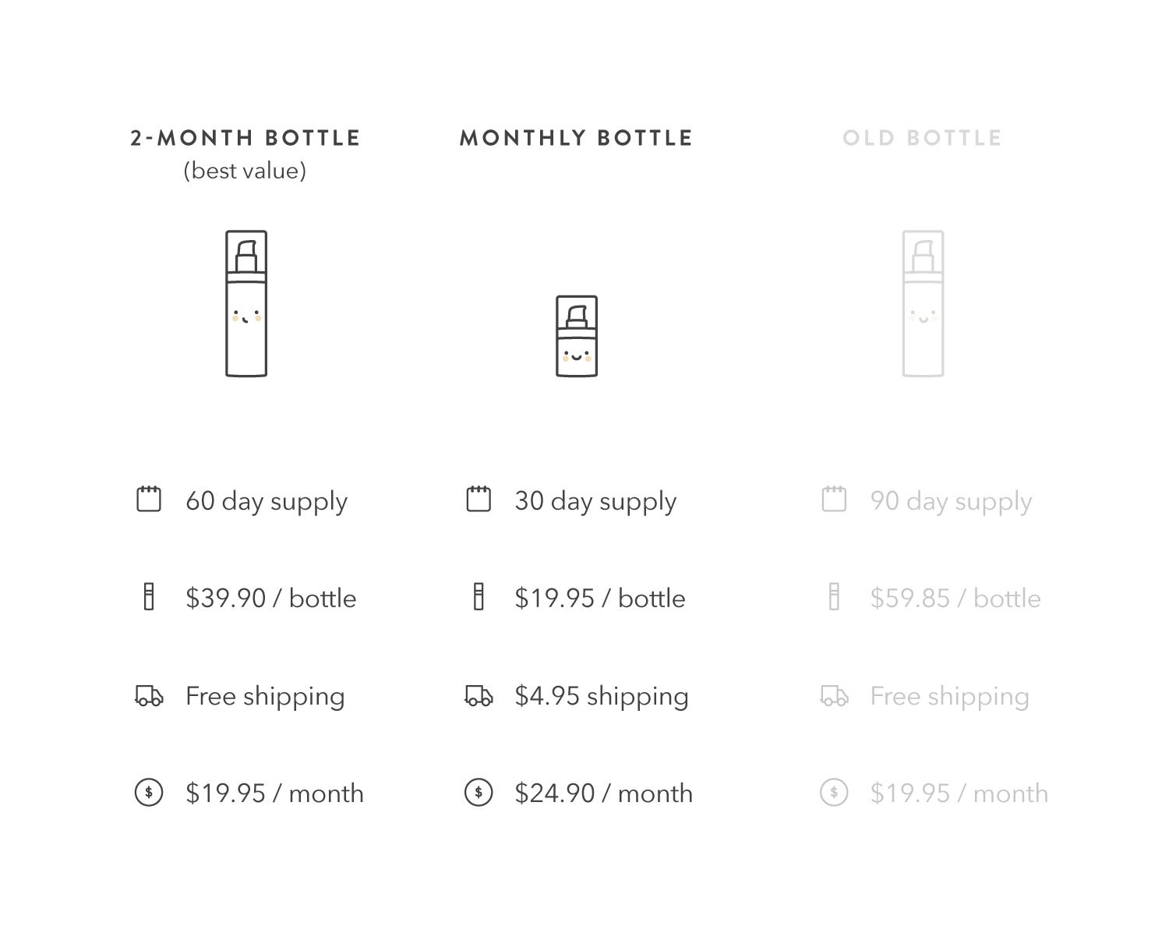The width and height of the screenshot is (1169, 940).
Task: Click the $24.90 / month text
Action: coord(603,793)
